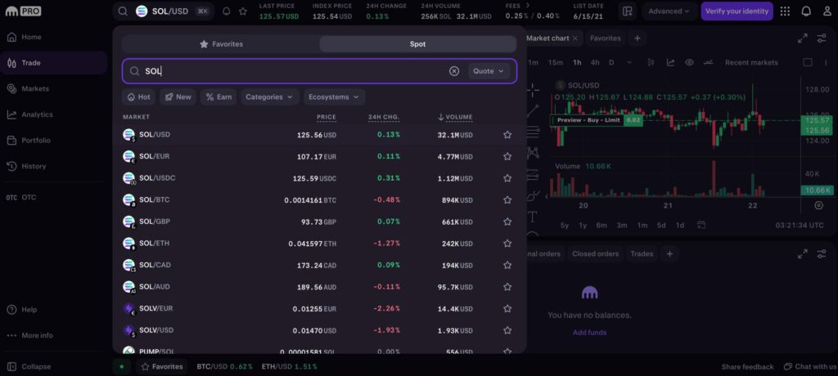This screenshot has height=376, width=838.
Task: Open candle chart type selector
Action: [x=651, y=62]
